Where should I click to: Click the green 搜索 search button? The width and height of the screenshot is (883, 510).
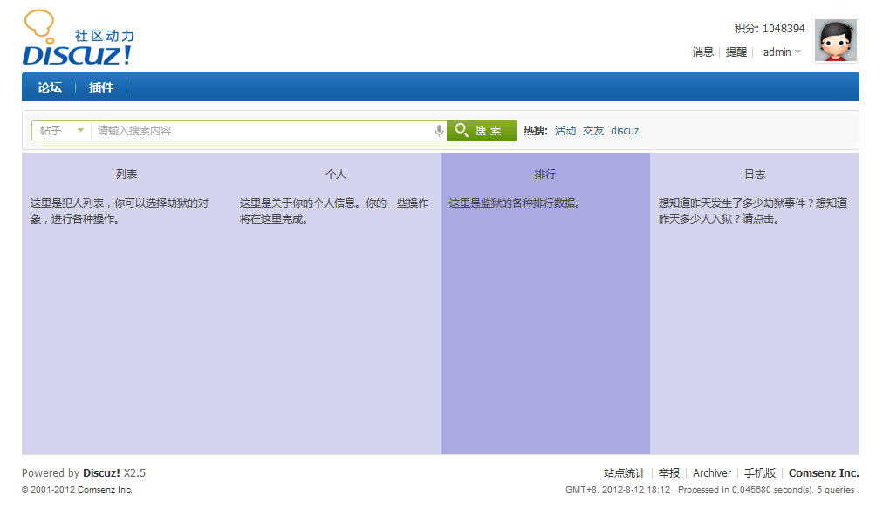pyautogui.click(x=482, y=131)
